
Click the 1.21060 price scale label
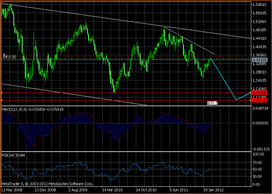259,89
